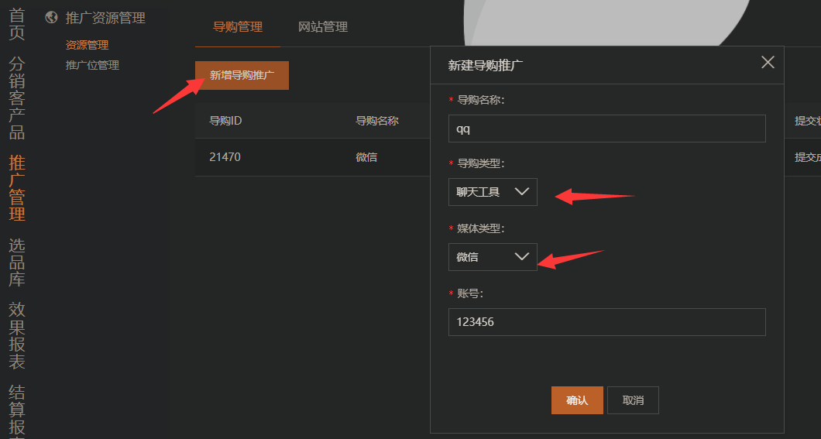
Task: Open 推广管理 in the left sidebar
Action: click(x=17, y=188)
